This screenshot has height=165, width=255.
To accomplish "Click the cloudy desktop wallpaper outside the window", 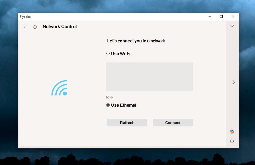I will [127, 7].
